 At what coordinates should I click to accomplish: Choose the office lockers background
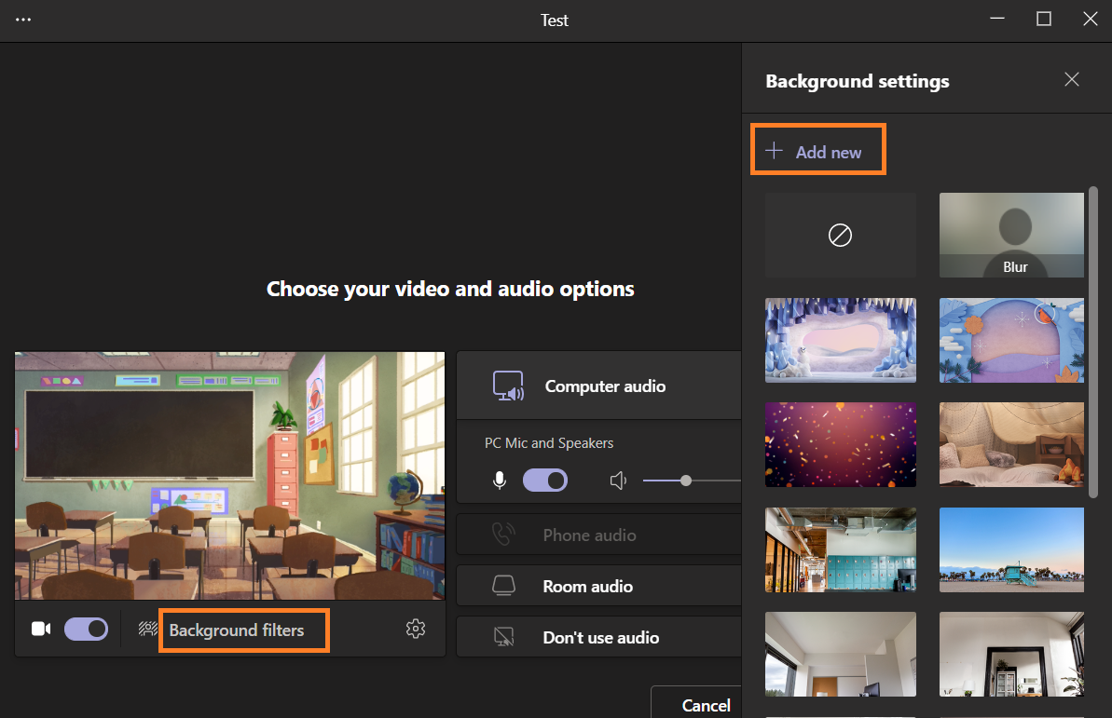[x=841, y=549]
